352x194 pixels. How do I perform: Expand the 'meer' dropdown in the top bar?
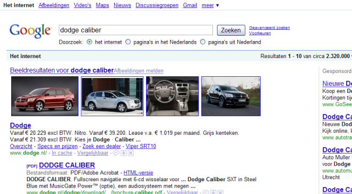(x=210, y=5)
